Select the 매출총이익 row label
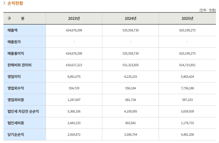 pyautogui.click(x=16, y=53)
